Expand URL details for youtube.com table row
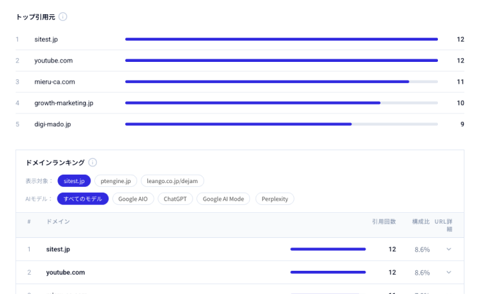Viewport: 478px width, 294px height. tap(449, 272)
